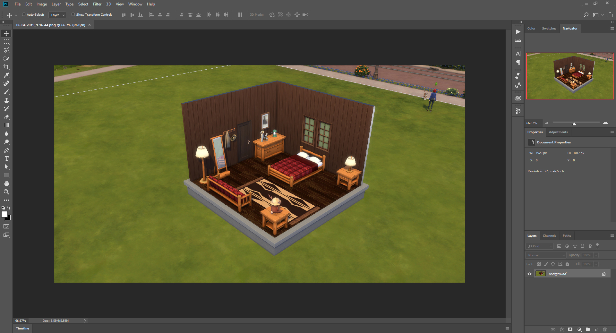Switch to the Channels tab
The image size is (616, 333).
[x=549, y=235]
